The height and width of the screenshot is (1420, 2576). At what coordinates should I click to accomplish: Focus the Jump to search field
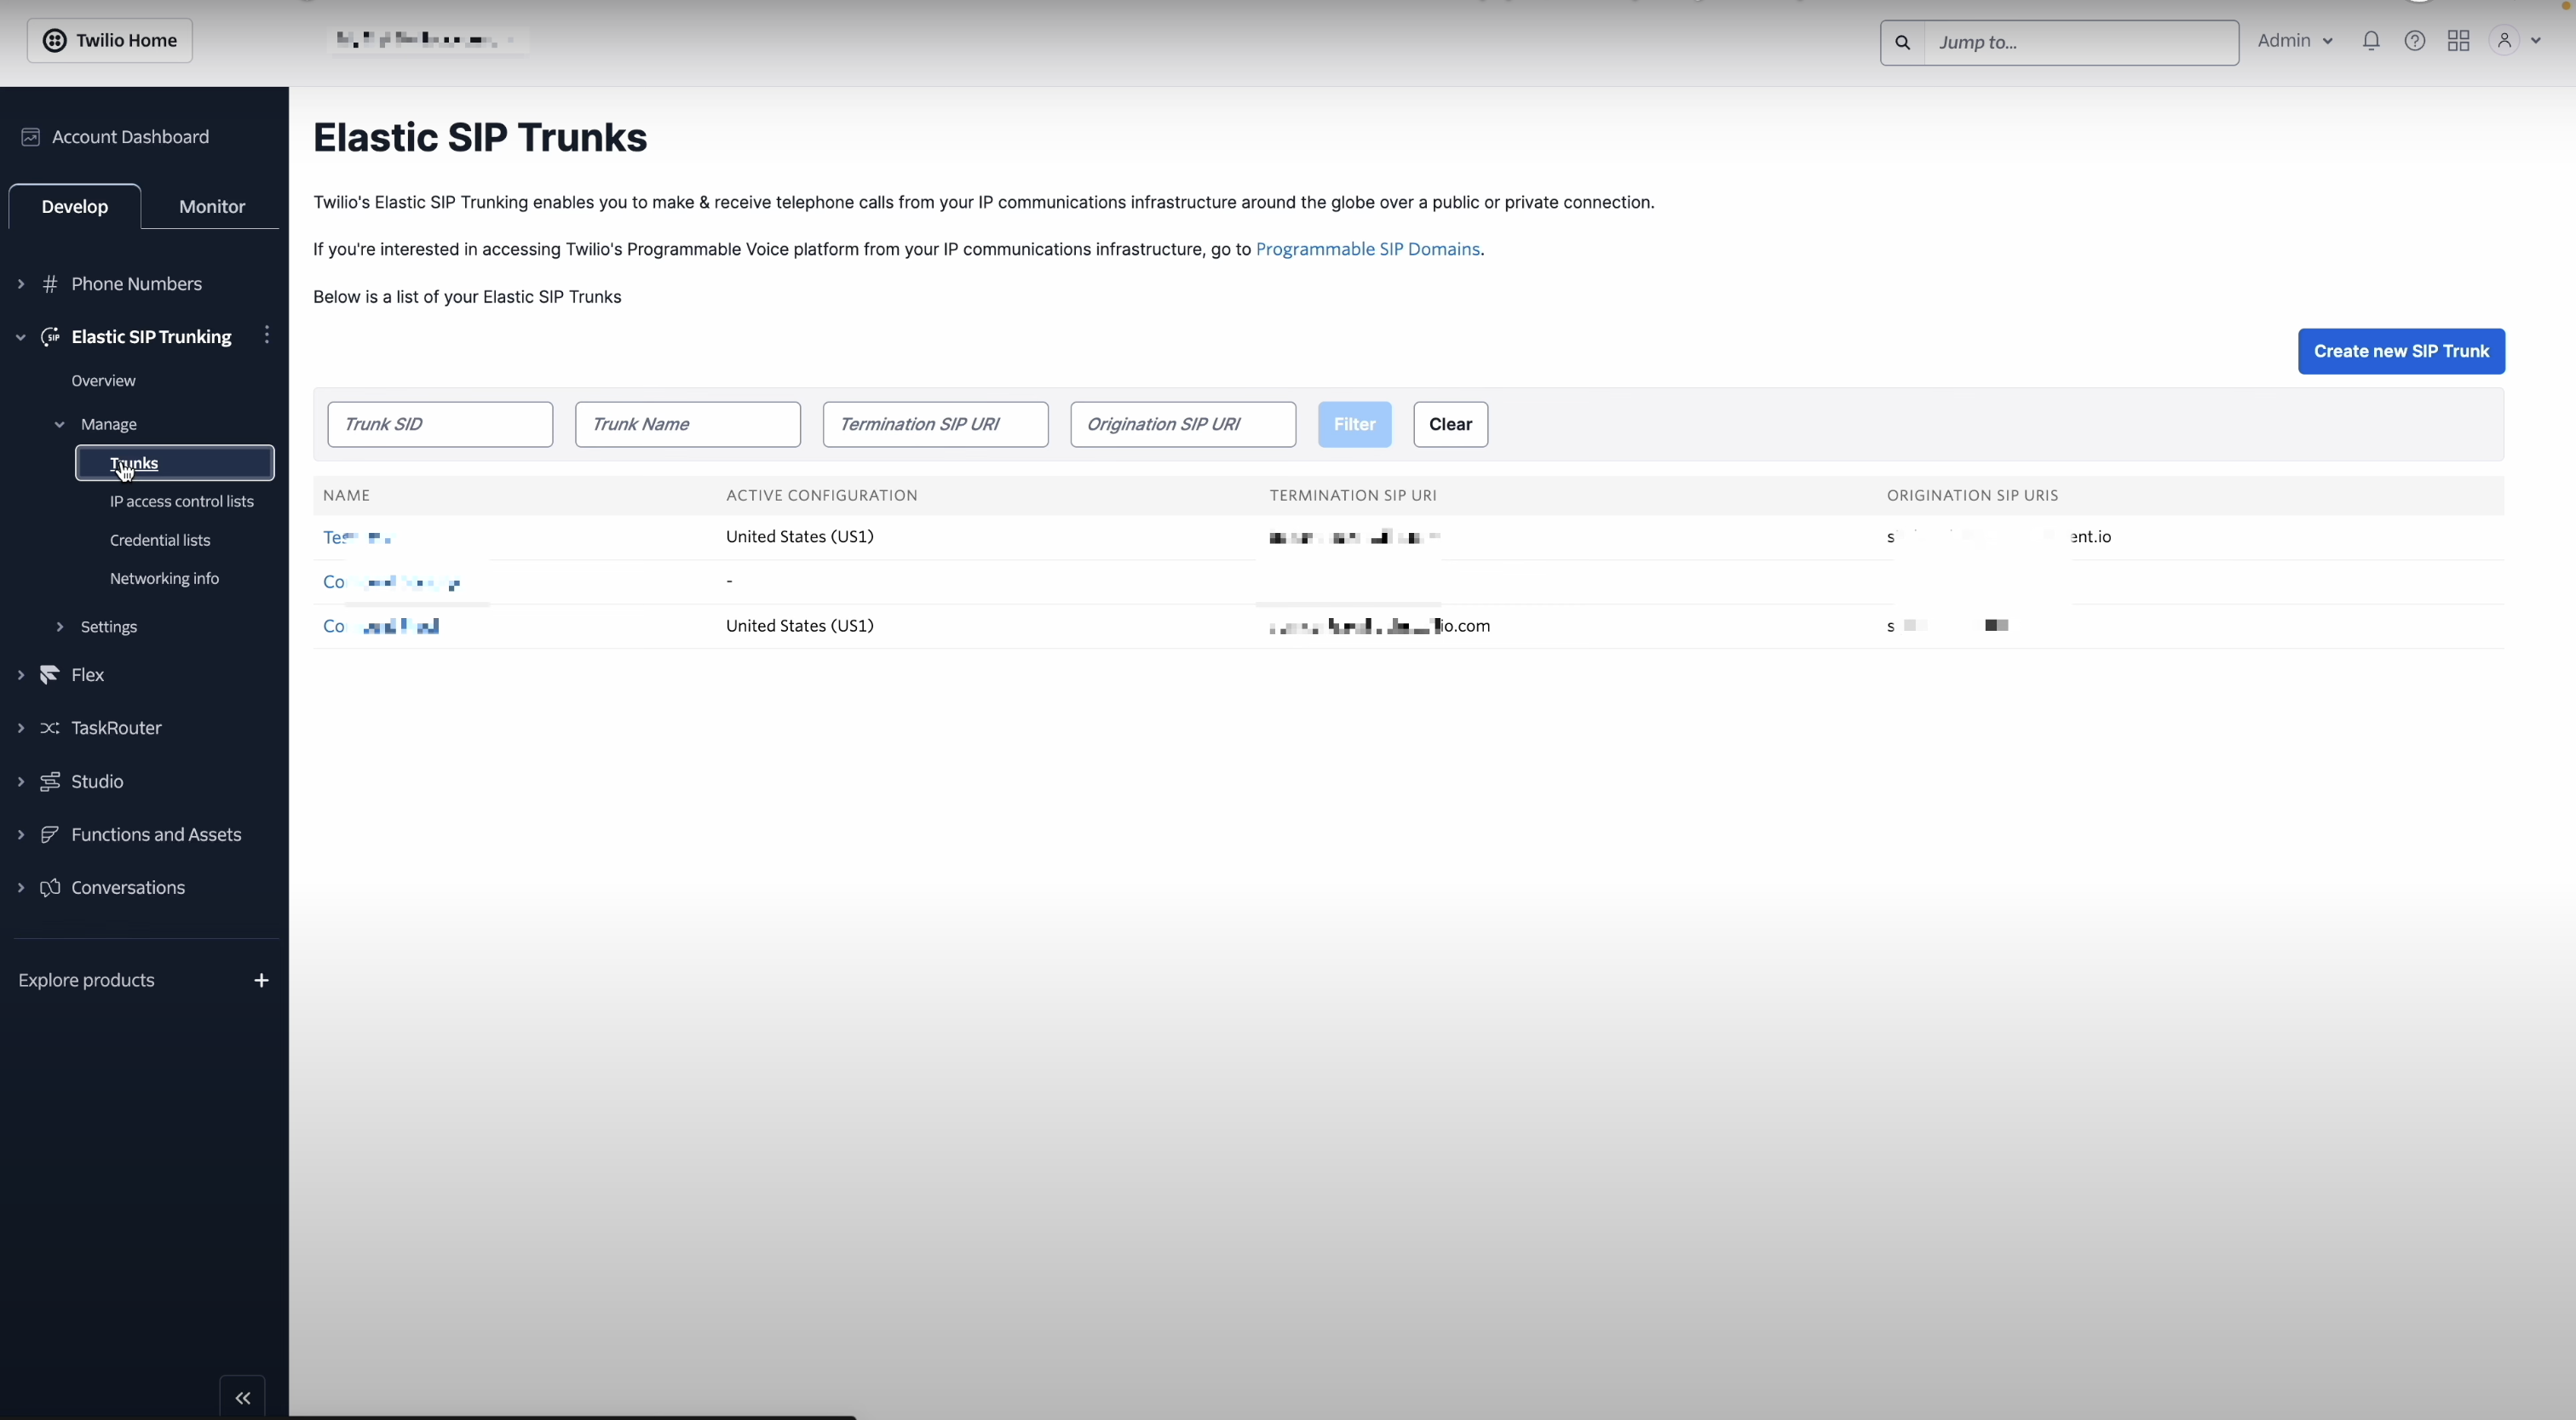[2081, 42]
